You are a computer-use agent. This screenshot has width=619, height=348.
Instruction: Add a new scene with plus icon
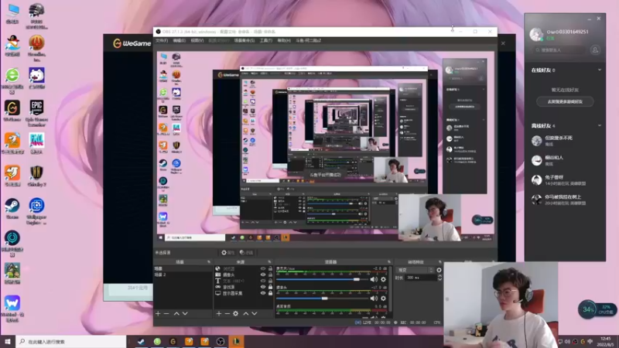(158, 314)
